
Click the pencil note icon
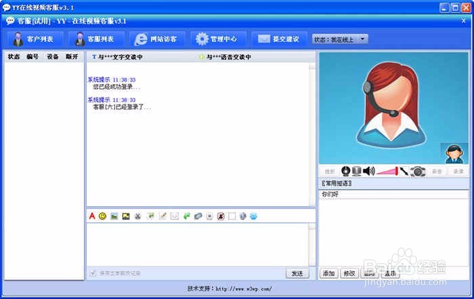163,216
